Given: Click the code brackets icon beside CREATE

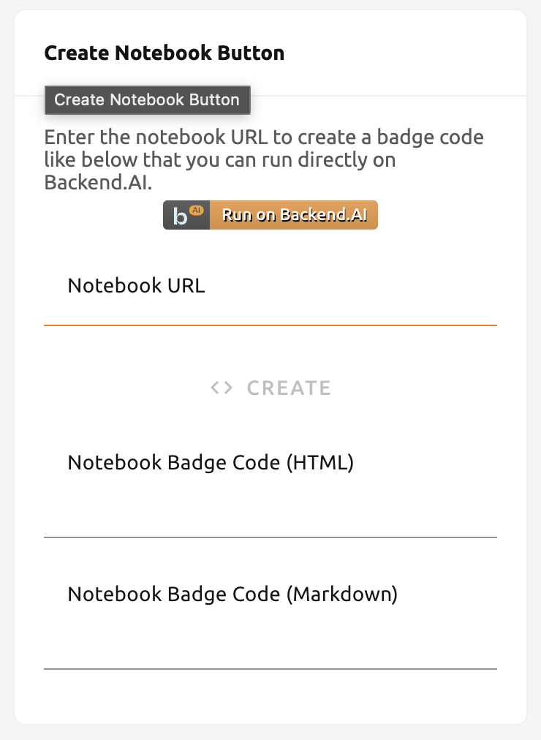Looking at the screenshot, I should (222, 388).
